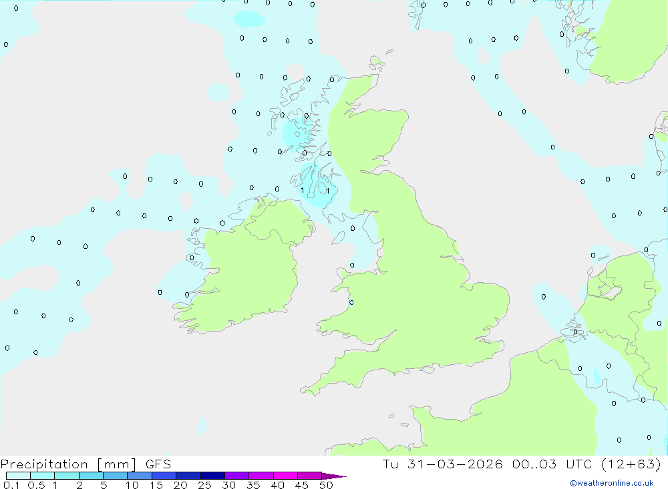Click the "40" legend scale label
This screenshot has height=489, width=668.
(x=278, y=485)
